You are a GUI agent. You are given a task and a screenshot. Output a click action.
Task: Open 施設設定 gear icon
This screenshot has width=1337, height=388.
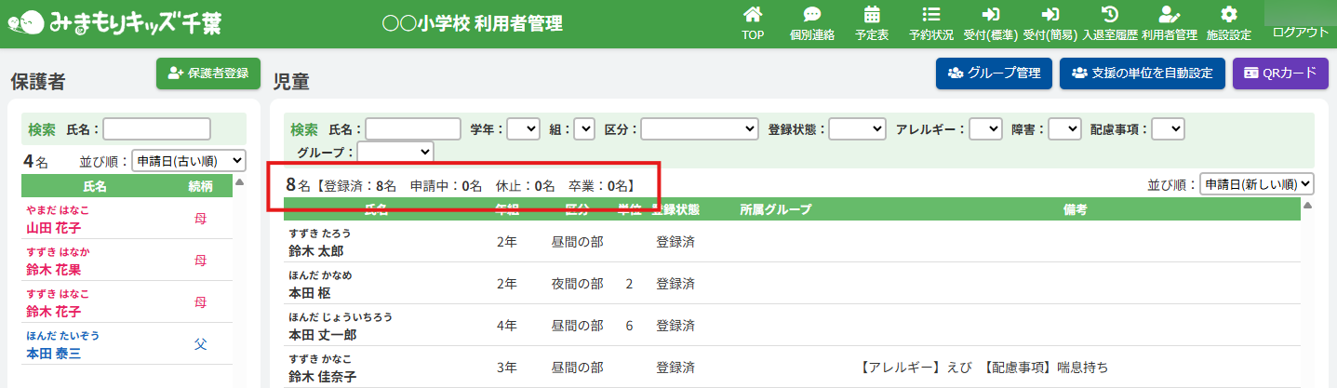1228,15
